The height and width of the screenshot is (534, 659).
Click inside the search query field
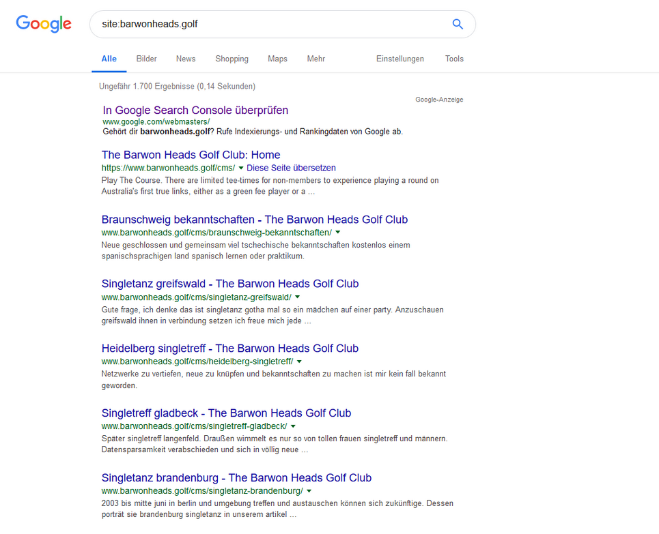[273, 25]
